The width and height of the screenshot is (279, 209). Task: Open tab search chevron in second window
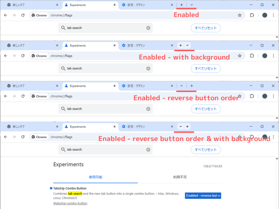[x=187, y=45]
